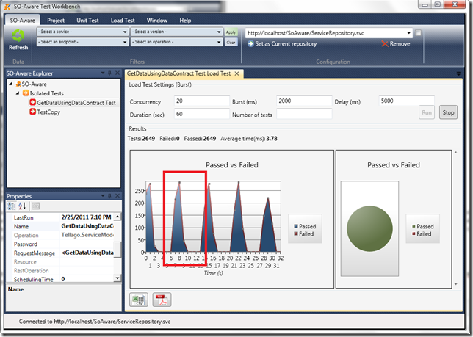Screen dimensions: 473x337
Task: Click Failed legend swatch in pie chart
Action: pyautogui.click(x=414, y=233)
